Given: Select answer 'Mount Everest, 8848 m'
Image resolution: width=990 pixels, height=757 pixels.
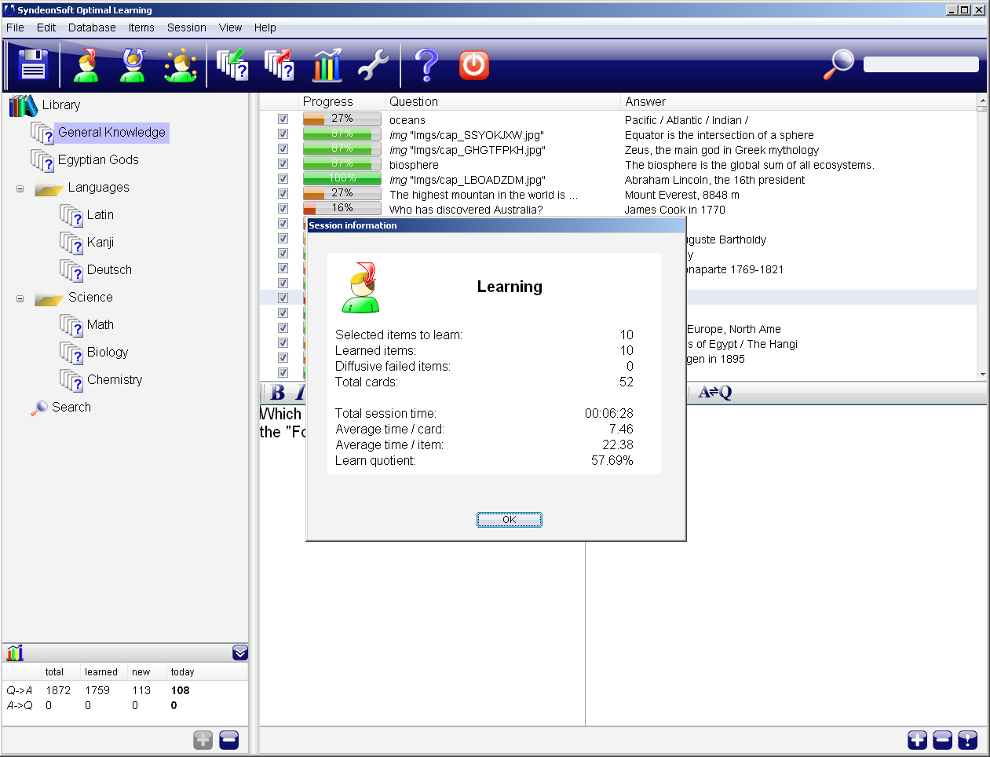Looking at the screenshot, I should [x=681, y=195].
